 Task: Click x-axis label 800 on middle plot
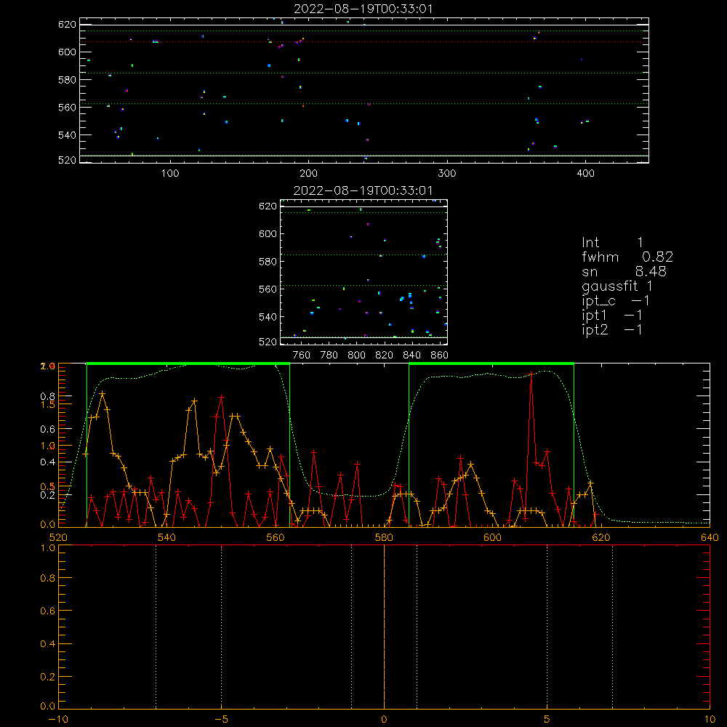pos(356,356)
